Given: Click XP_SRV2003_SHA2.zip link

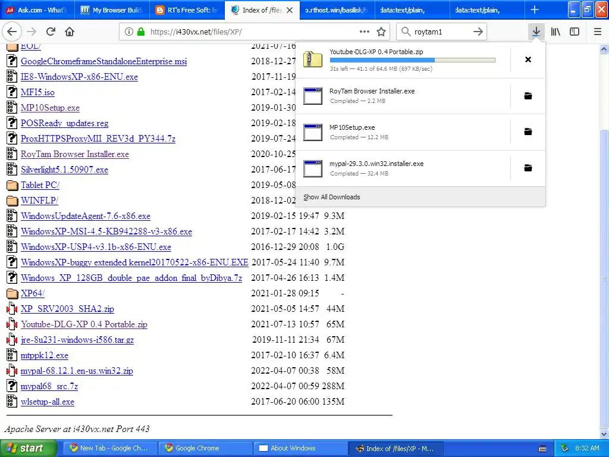Looking at the screenshot, I should click(67, 309).
